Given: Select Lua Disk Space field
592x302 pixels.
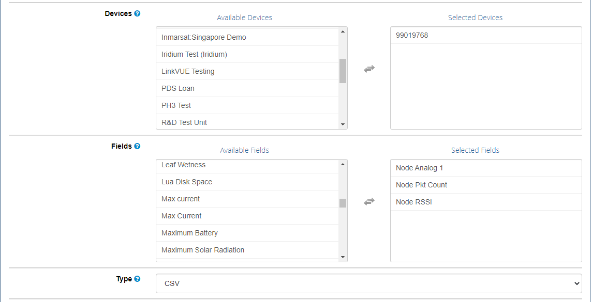Looking at the screenshot, I should pos(247,182).
